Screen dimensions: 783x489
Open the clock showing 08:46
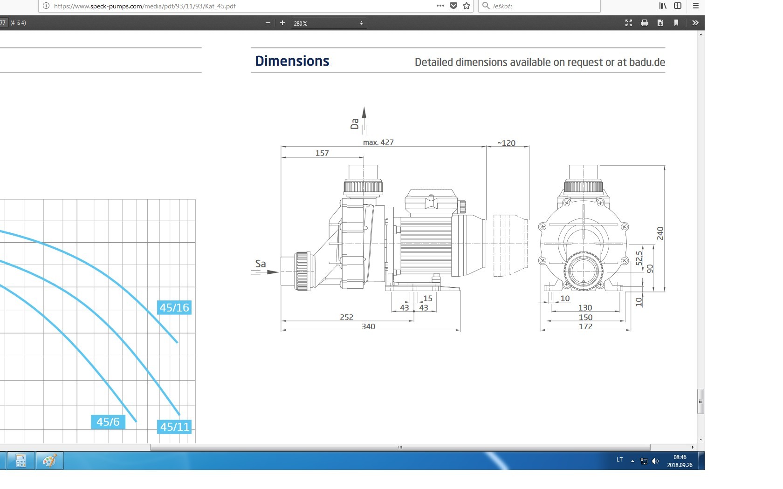[x=680, y=461]
